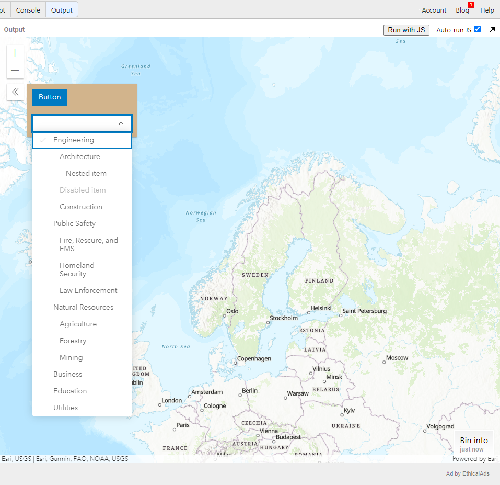
Task: Click the blue Button in the panel
Action: [50, 97]
